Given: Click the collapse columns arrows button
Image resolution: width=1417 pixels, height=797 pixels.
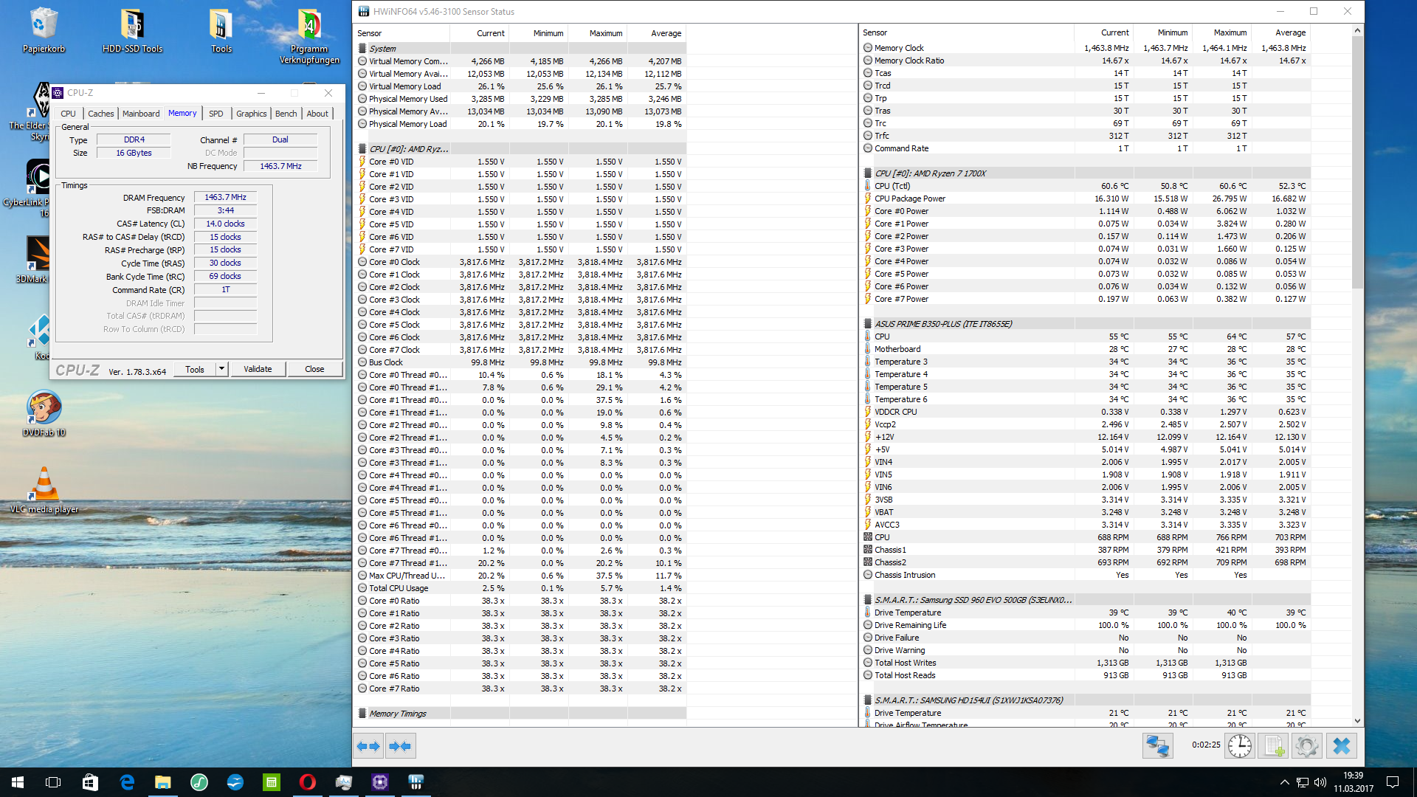Looking at the screenshot, I should click(400, 746).
